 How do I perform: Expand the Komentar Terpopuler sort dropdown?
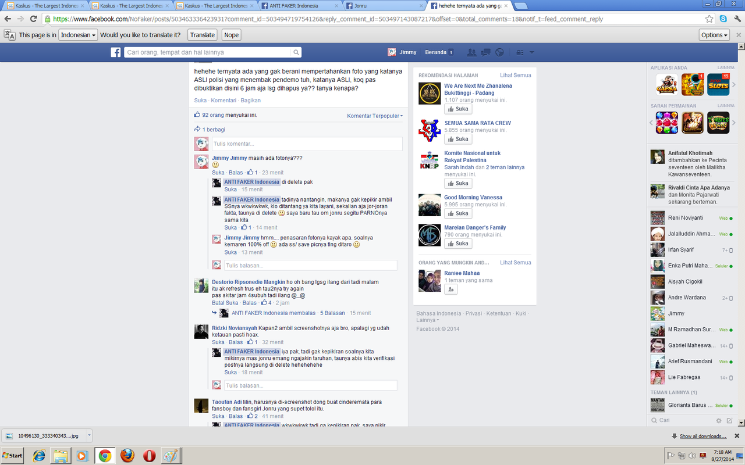pos(375,116)
